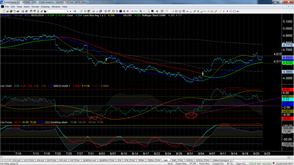Click the first-tab navigation arrow at bottom left

point(1,160)
